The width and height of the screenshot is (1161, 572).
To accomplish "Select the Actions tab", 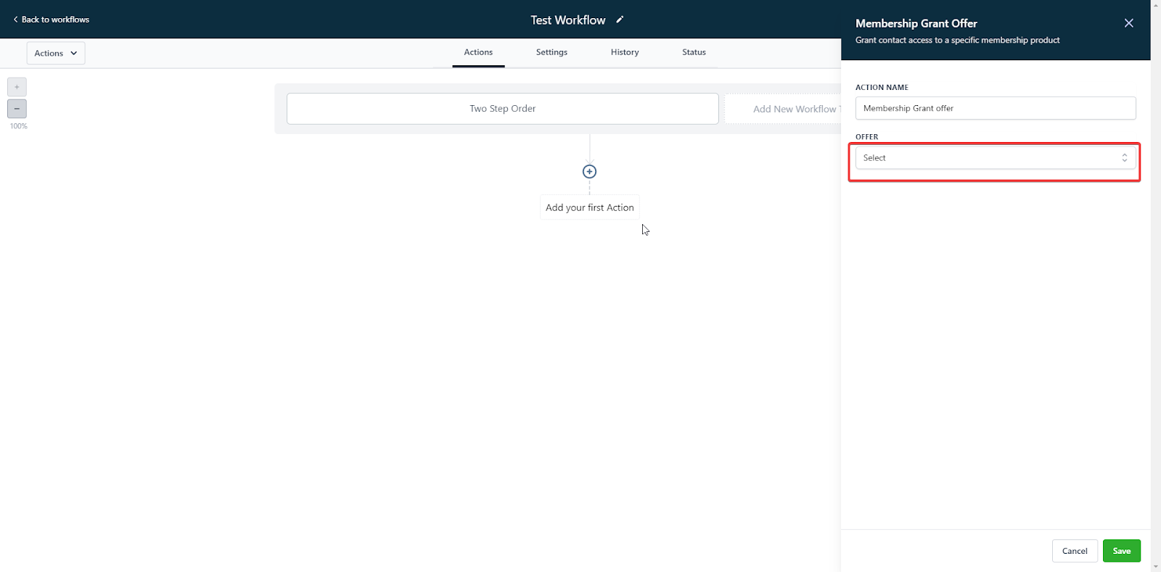I will (478, 52).
